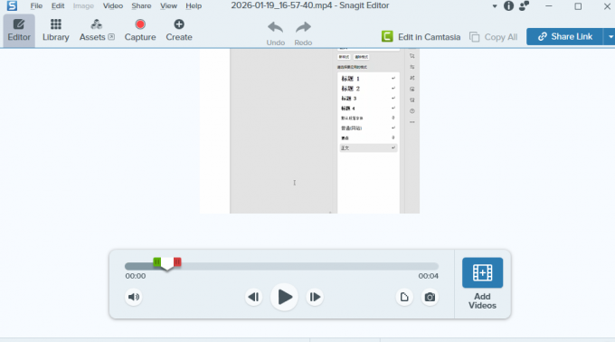This screenshot has width=615, height=342.
Task: Open the Share menu
Action: point(141,6)
